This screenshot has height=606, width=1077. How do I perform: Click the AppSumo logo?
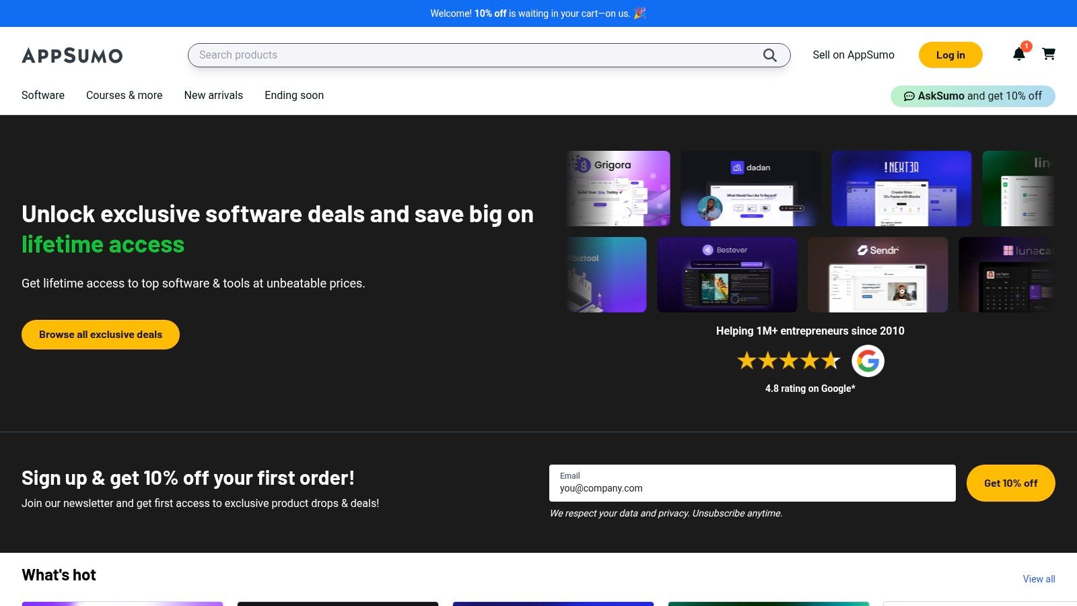(72, 55)
